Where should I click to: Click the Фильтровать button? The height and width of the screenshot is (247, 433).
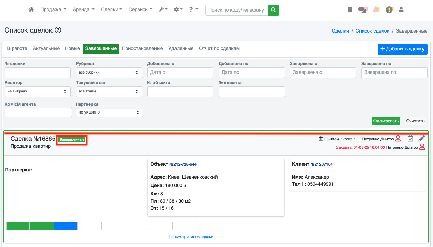pyautogui.click(x=386, y=121)
